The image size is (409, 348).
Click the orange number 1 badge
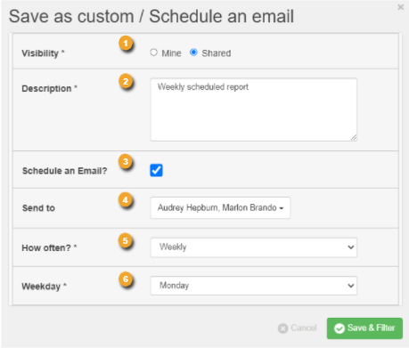click(126, 44)
